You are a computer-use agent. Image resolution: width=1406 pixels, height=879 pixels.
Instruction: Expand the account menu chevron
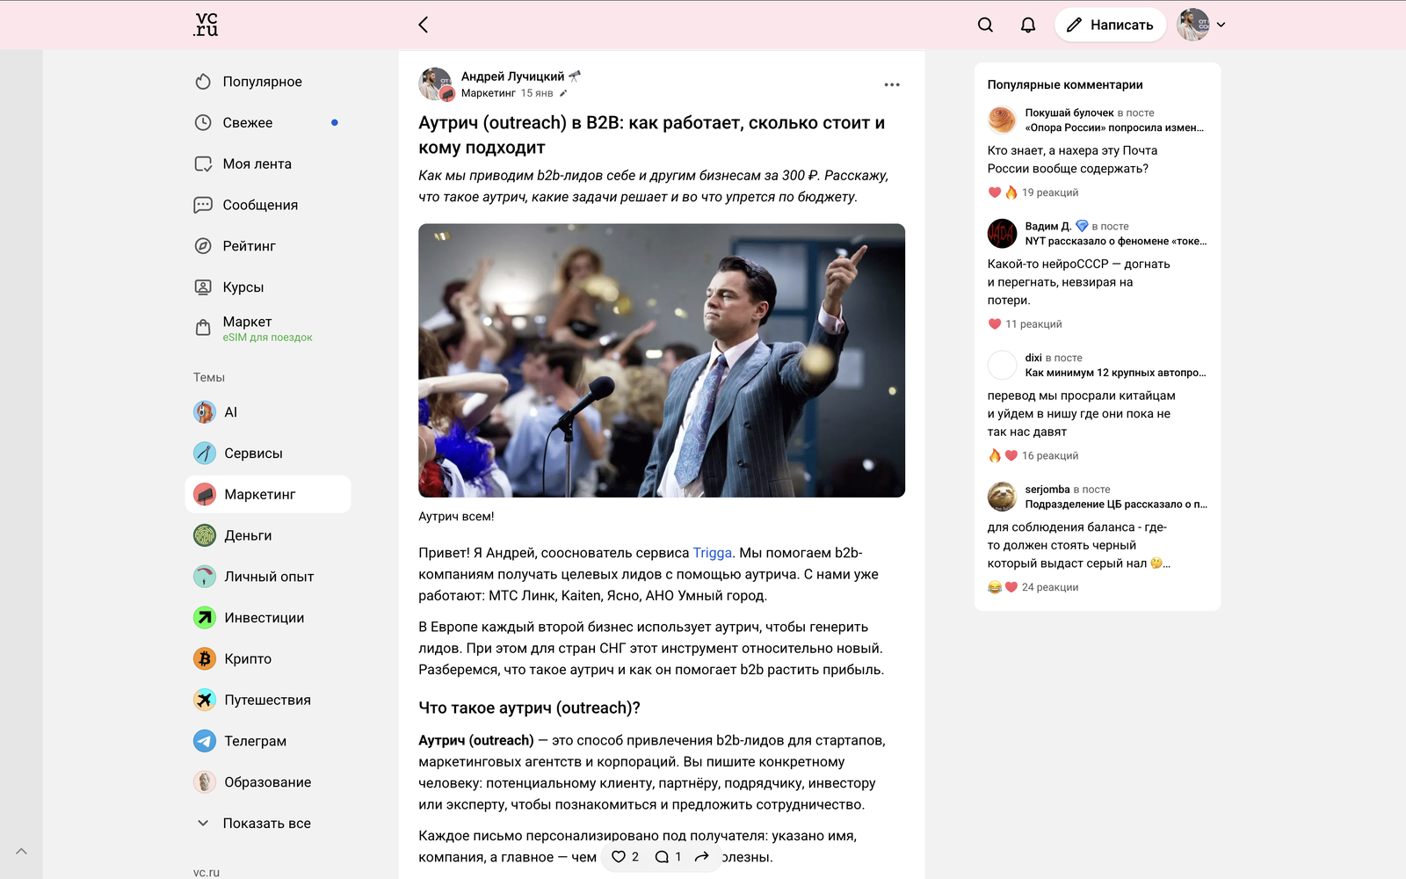click(x=1221, y=25)
